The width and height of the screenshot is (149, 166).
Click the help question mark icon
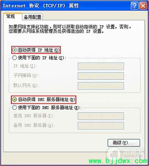click(134, 6)
